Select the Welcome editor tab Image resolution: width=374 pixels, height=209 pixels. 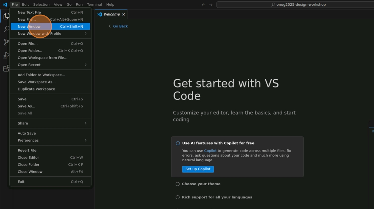tap(111, 14)
